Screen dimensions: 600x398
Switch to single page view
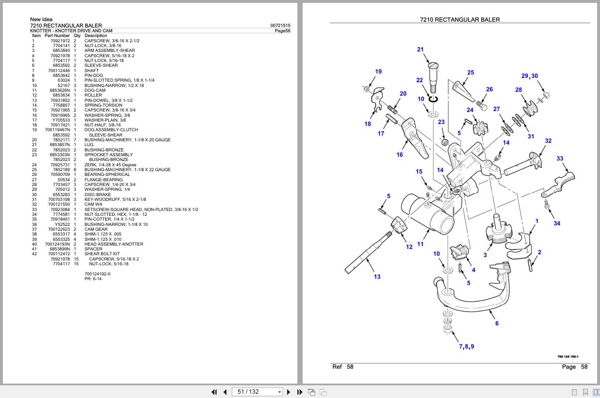[574, 392]
